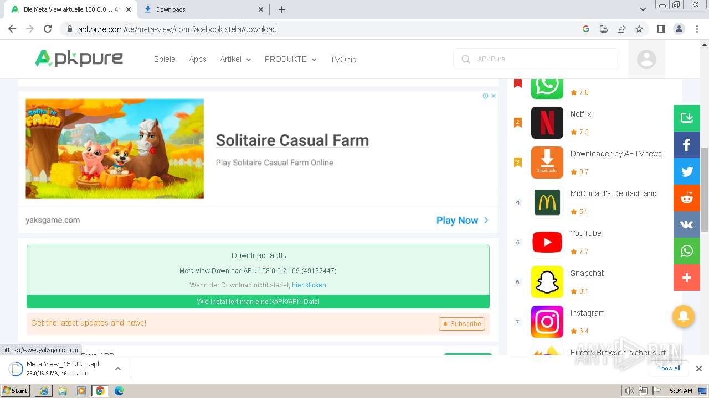This screenshot has width=709, height=398.
Task: Click the search magnifier icon
Action: click(466, 59)
